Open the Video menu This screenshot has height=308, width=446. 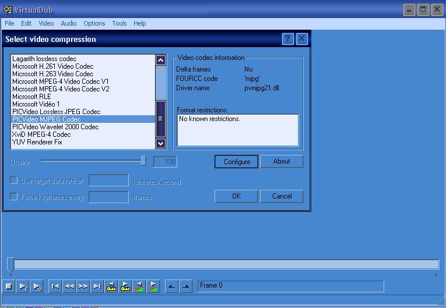point(46,23)
